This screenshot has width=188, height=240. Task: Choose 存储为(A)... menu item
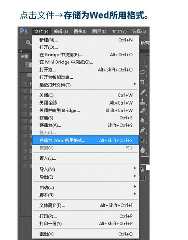[x=85, y=125]
